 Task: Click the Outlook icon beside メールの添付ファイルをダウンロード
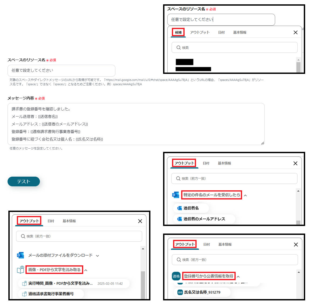20,255
